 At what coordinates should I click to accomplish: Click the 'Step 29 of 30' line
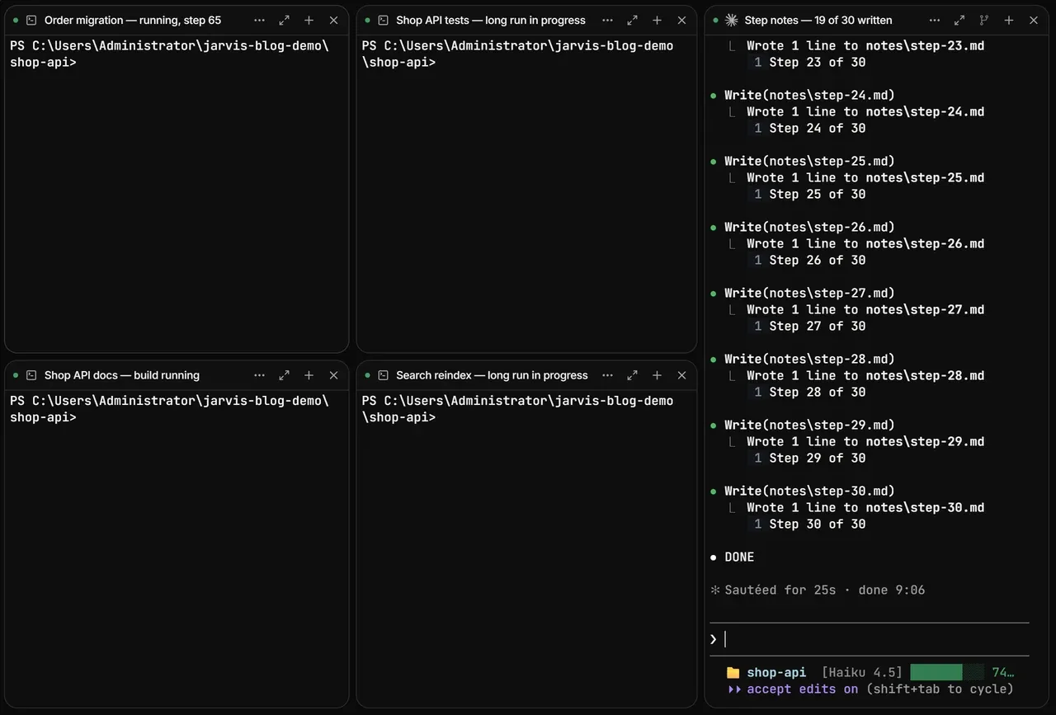click(818, 458)
